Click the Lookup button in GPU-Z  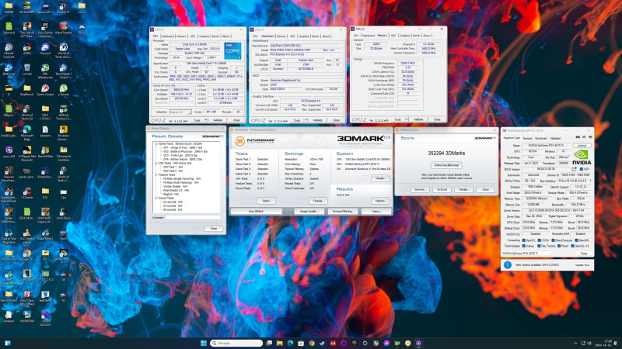click(582, 145)
